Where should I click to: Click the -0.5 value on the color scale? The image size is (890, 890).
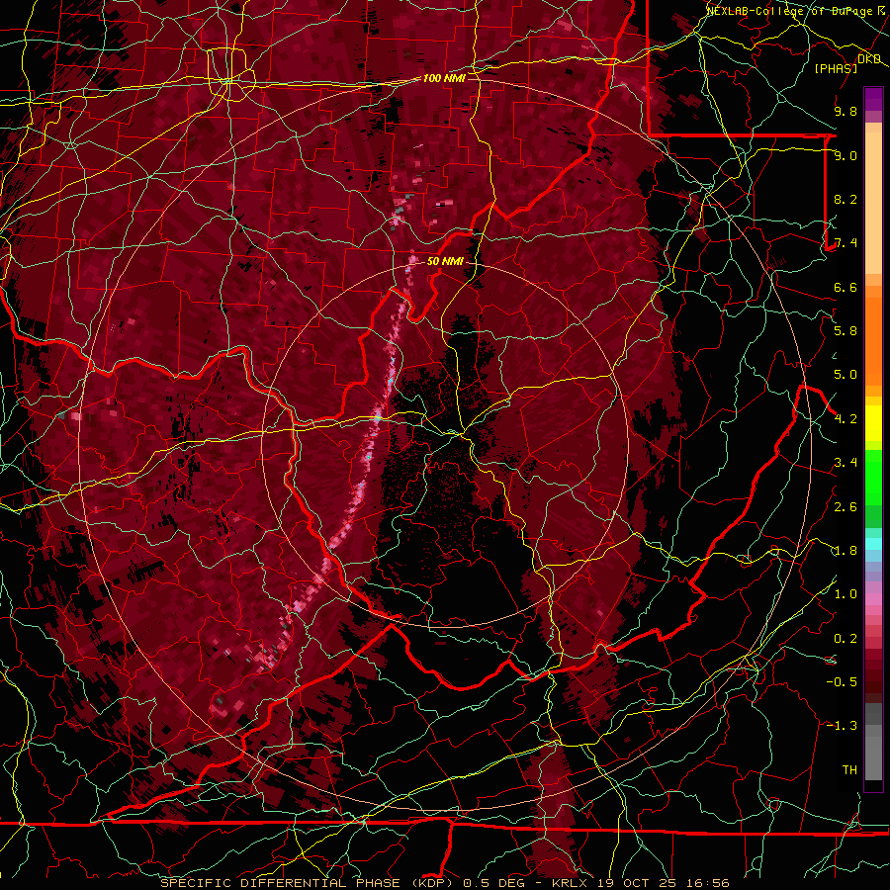[842, 682]
